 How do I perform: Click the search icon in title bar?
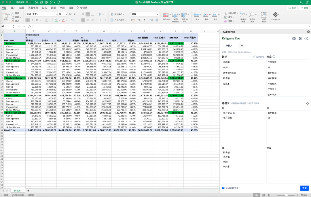[301, 2]
